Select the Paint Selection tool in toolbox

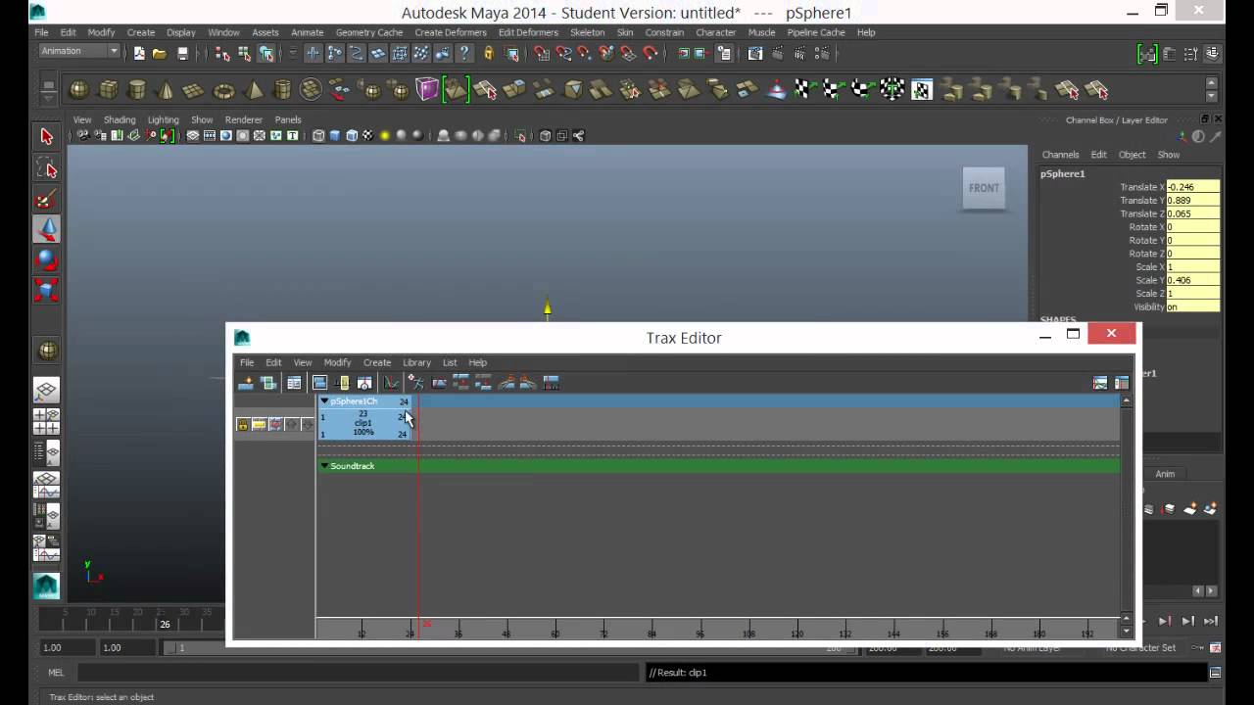tap(46, 199)
